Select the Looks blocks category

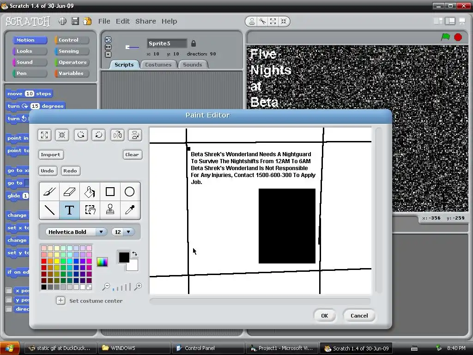tap(30, 51)
